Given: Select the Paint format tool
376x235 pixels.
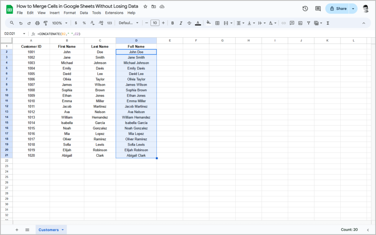Looking at the screenshot, I should pos(46,23).
